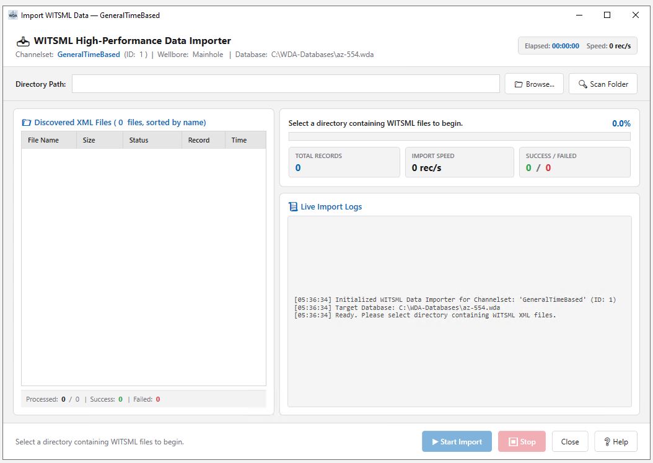Click the 0.0% progress percentage

[621, 123]
